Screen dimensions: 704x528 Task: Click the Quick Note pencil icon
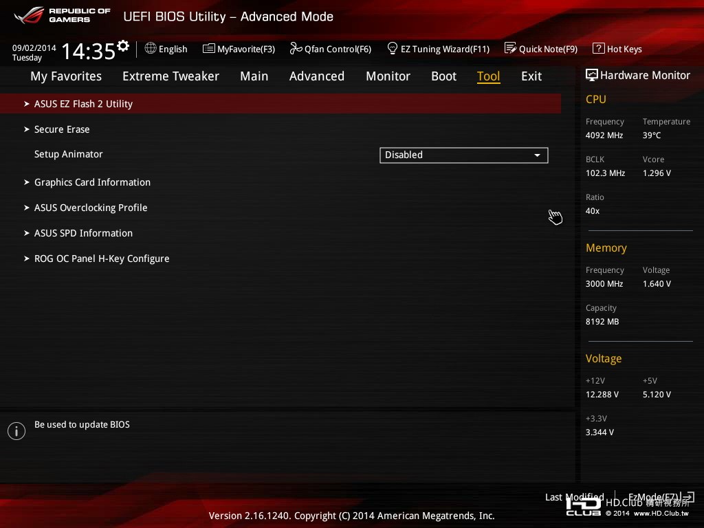[511, 48]
